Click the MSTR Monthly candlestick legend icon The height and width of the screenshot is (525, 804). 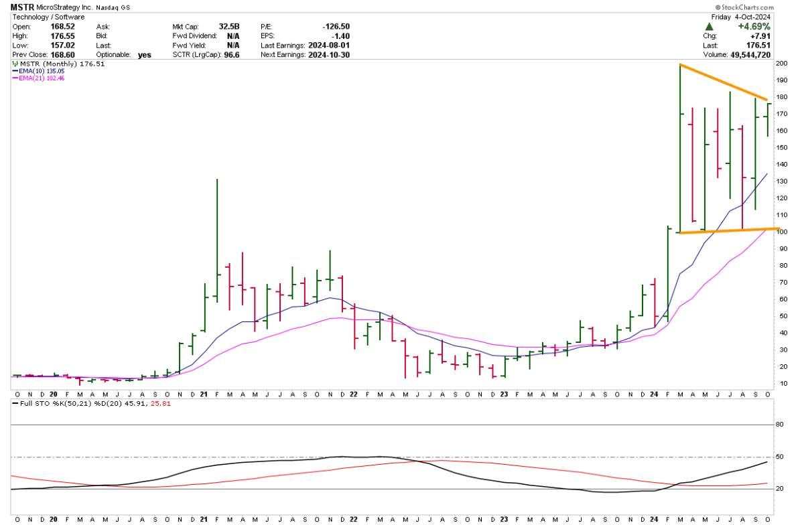[15, 64]
